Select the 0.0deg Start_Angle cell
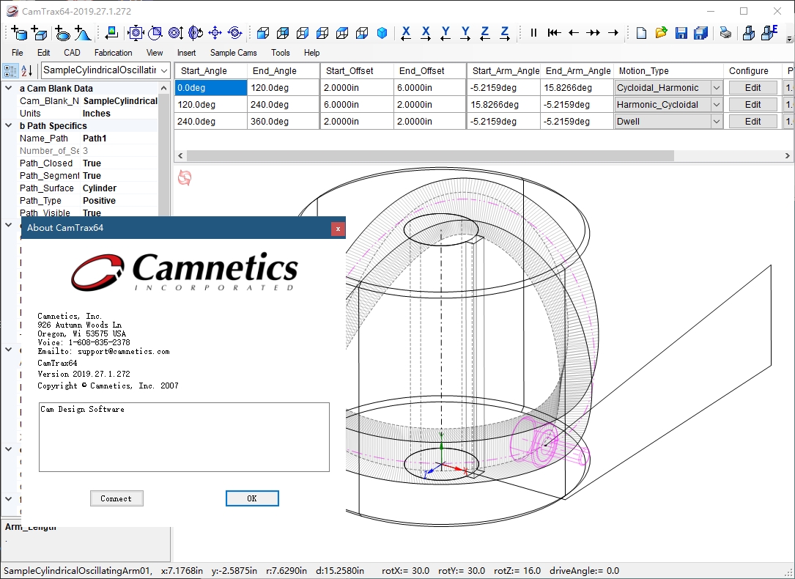The image size is (795, 579). click(x=210, y=88)
